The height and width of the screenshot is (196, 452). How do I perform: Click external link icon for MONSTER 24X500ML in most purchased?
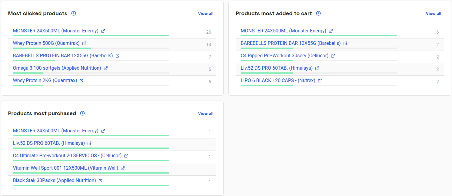coord(103,131)
